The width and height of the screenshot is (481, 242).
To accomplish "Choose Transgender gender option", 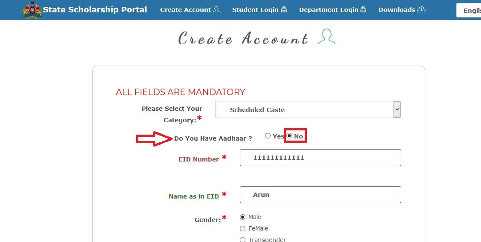I will pos(243,240).
